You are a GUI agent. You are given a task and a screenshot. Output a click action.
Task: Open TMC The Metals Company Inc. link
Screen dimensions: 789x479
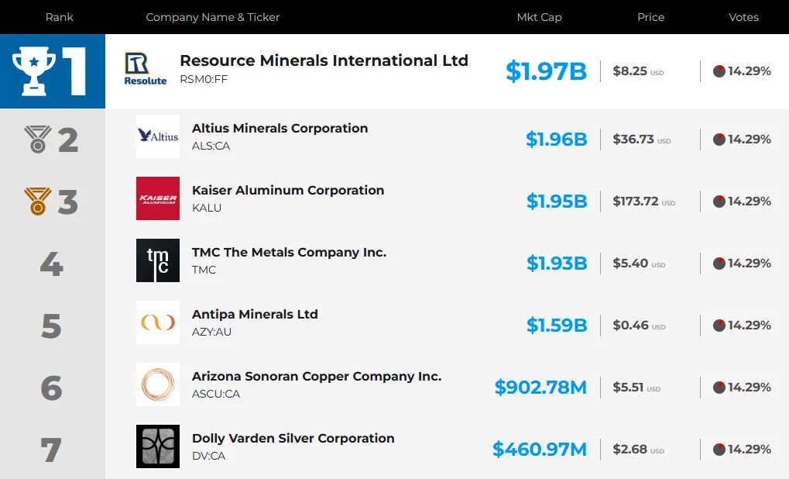coord(289,253)
